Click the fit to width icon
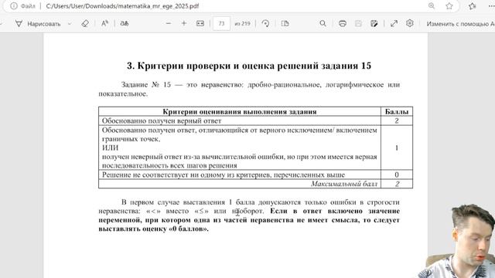The image size is (495, 278). [x=200, y=24]
